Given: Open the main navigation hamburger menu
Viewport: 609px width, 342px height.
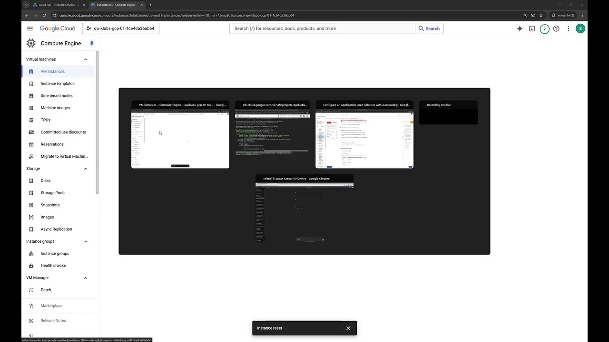Looking at the screenshot, I should (30, 28).
